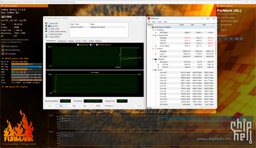The image size is (256, 148).
Task: Open the Tools menu in HWMonitor
Action: click(160, 22)
